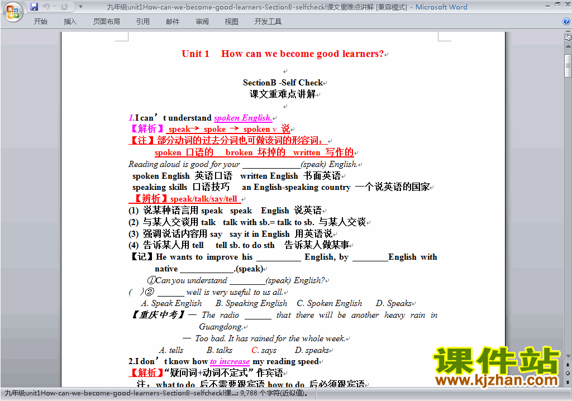Click the scrollbar up arrow
This screenshot has width=572, height=401.
click(568, 47)
